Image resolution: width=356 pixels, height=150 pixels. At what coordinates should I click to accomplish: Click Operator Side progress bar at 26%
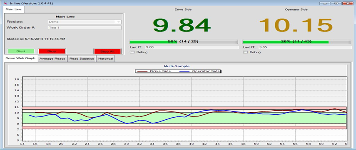(296, 41)
